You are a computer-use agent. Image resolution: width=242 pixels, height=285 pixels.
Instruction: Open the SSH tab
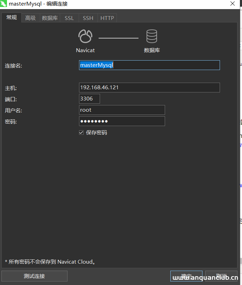[x=88, y=18]
